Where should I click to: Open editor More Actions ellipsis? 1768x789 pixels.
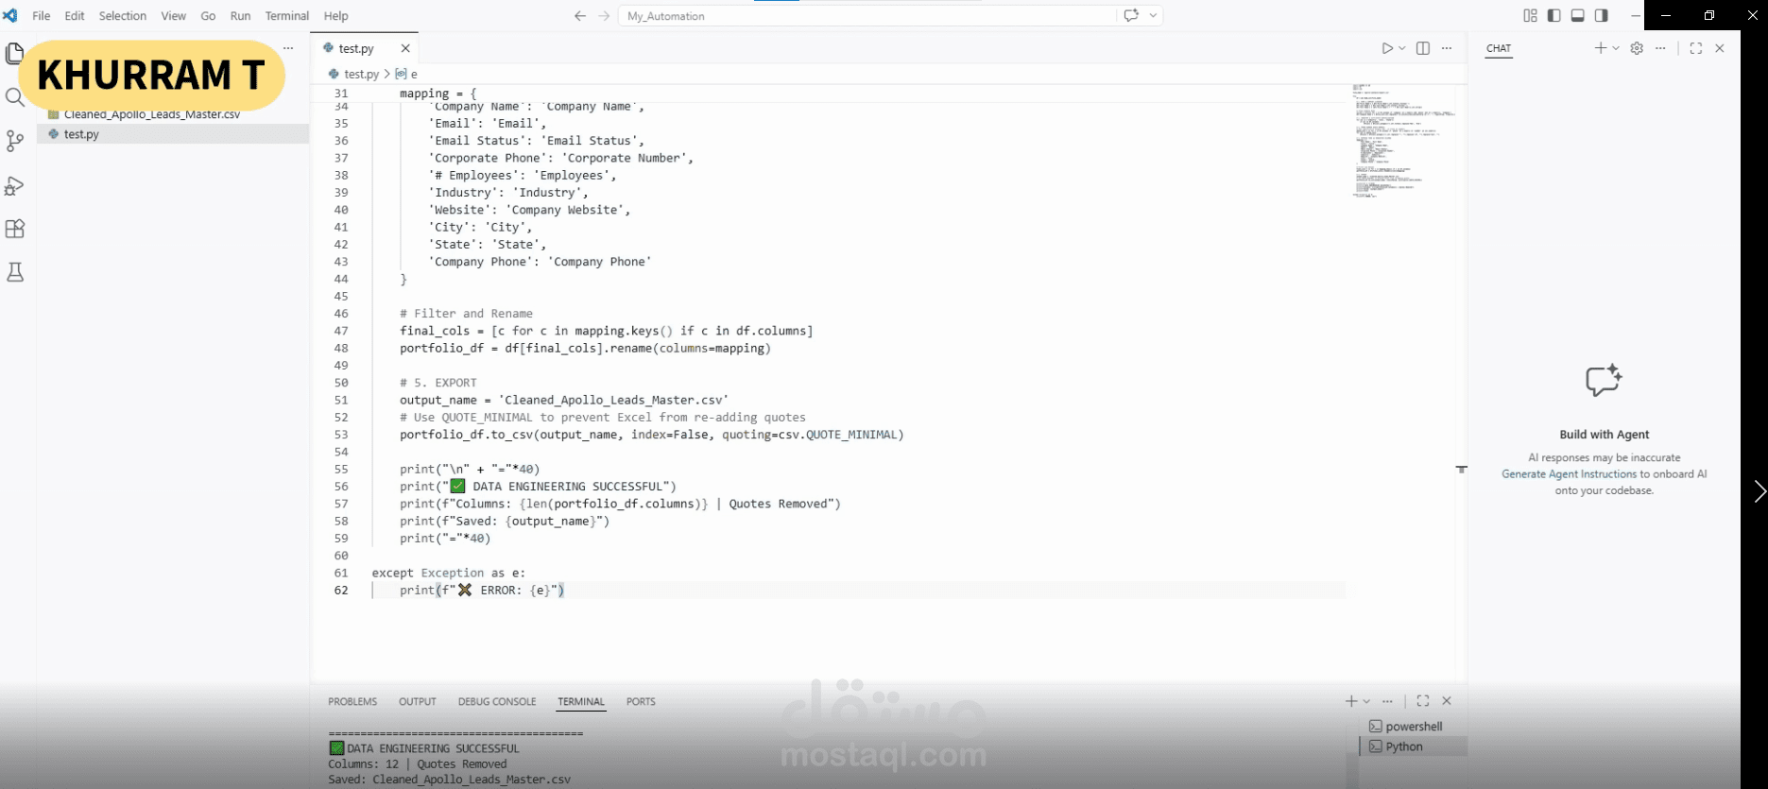pos(1447,48)
